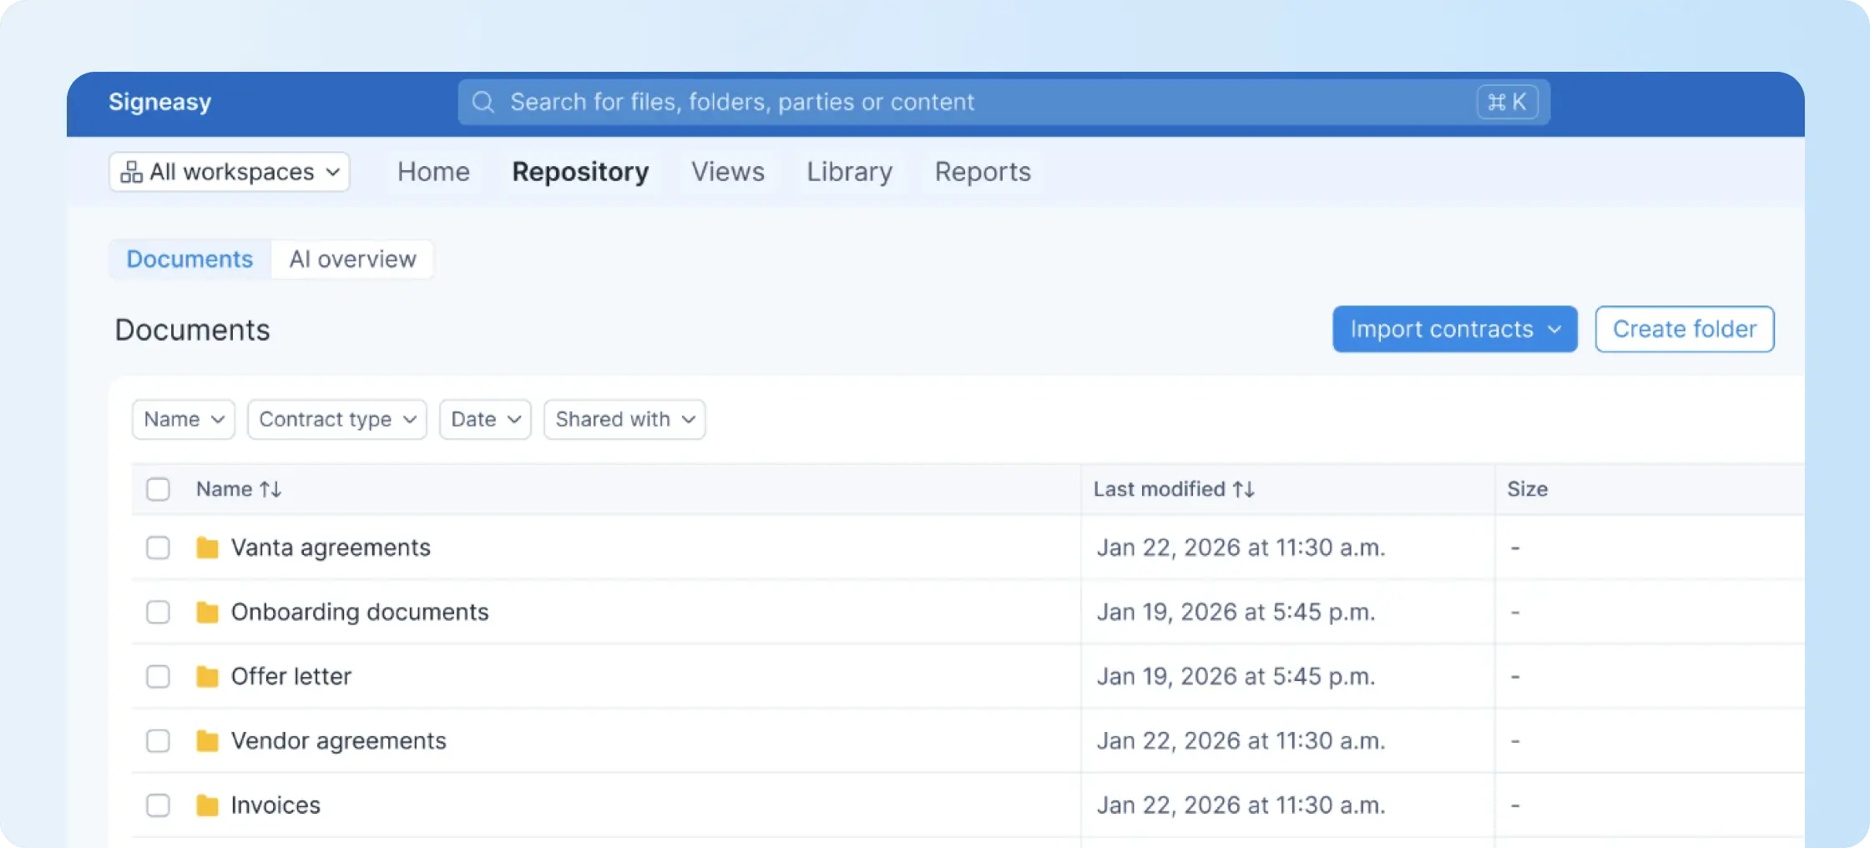Toggle the select-all checkbox in header
The image size is (1870, 848).
[x=158, y=489]
